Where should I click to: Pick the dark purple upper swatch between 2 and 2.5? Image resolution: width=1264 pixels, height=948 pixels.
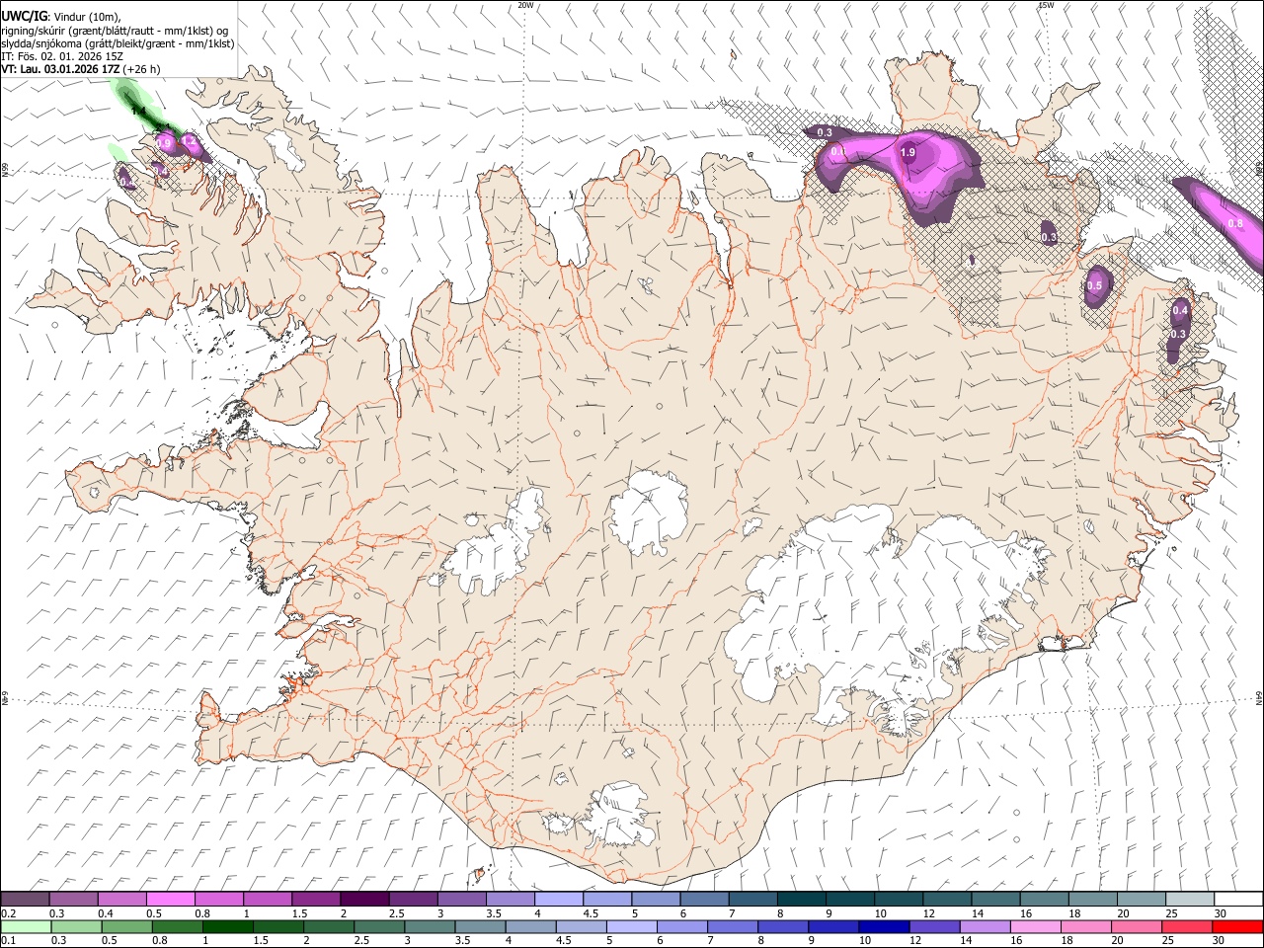tap(364, 900)
